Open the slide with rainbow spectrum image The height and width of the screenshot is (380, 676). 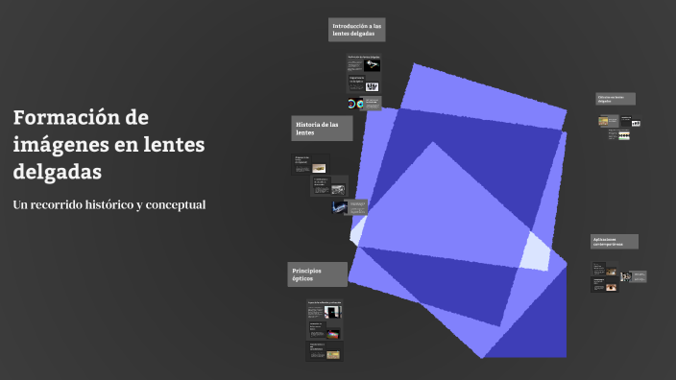(x=325, y=330)
